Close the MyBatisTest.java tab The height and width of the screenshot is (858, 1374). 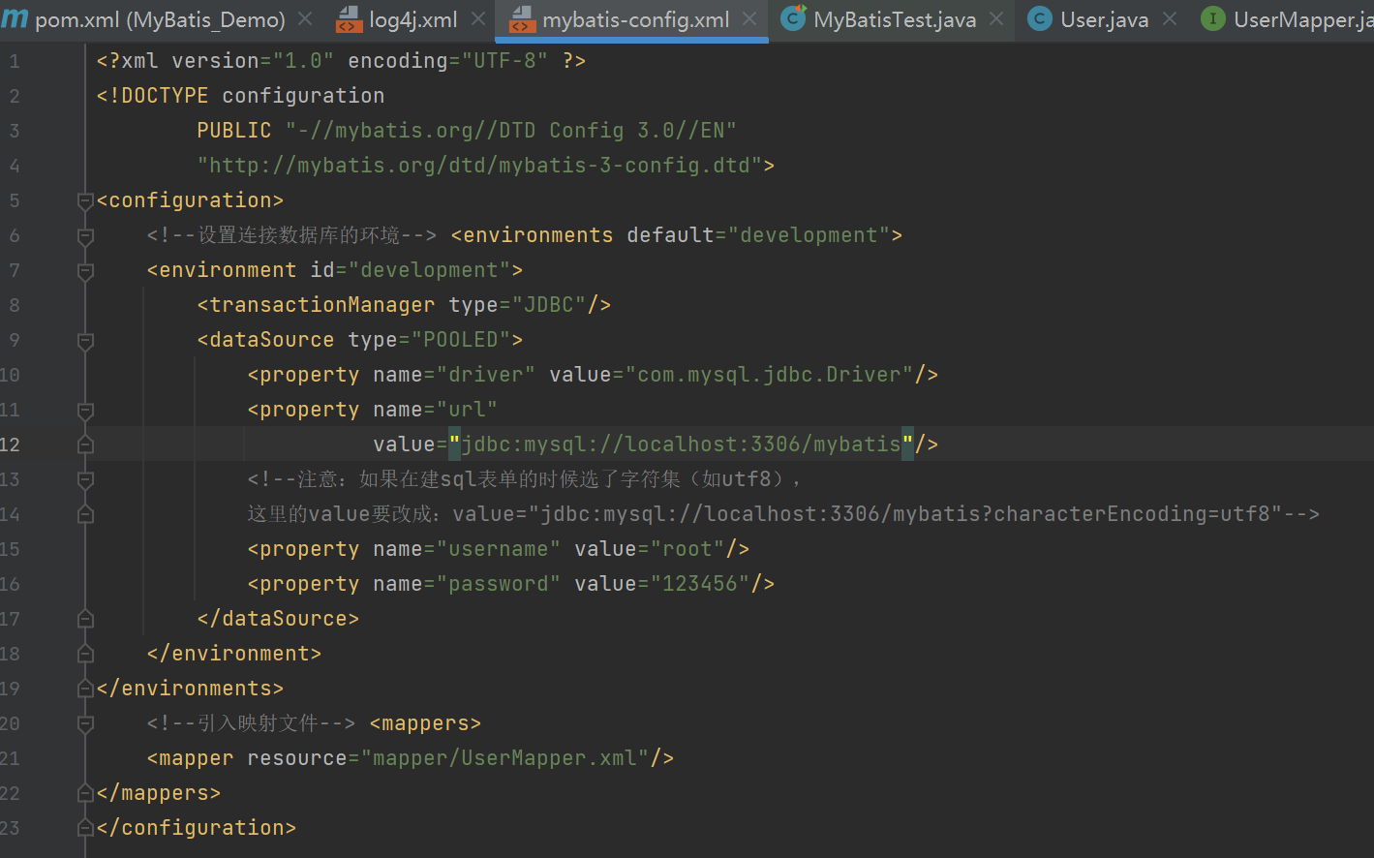point(996,19)
